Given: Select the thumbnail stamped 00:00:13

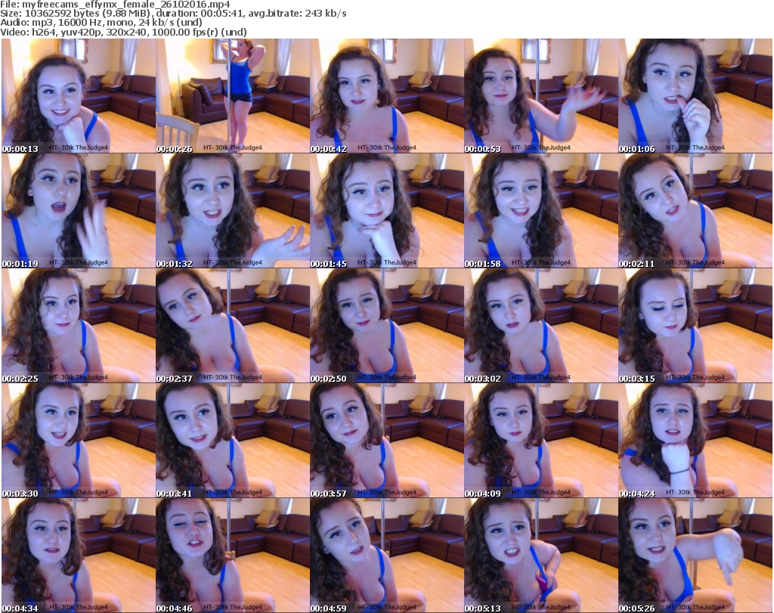Looking at the screenshot, I should coord(79,96).
